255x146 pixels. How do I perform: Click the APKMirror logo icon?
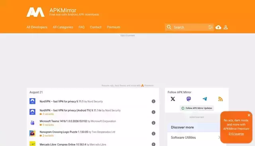pyautogui.click(x=35, y=12)
